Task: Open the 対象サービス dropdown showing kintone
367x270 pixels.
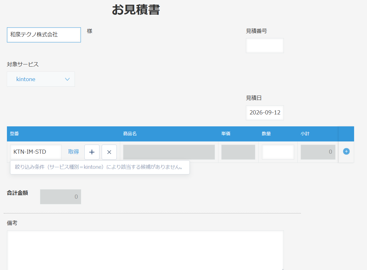Action: tap(41, 79)
